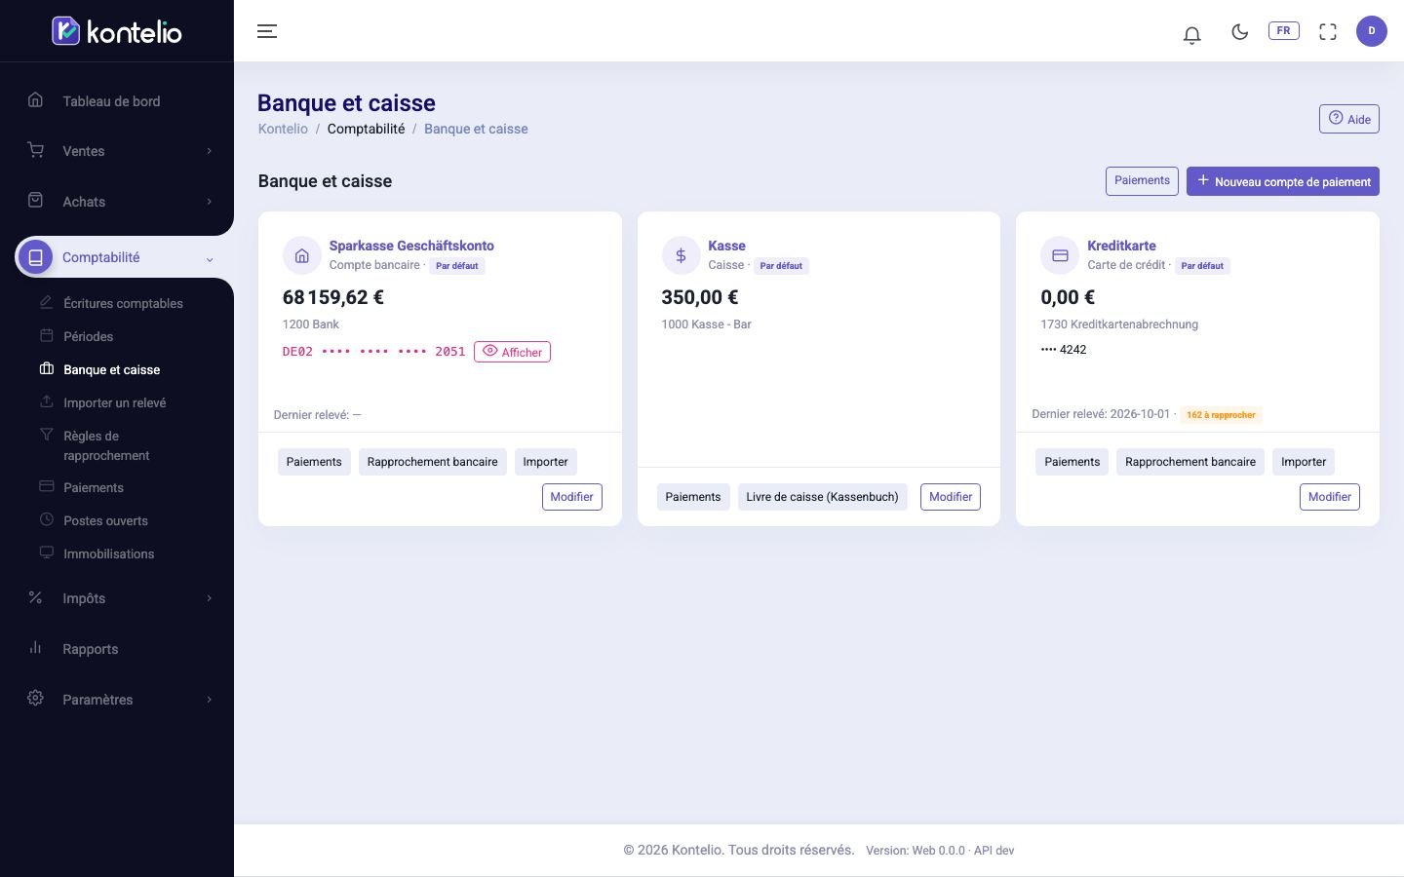Viewport: 1404px width, 877px height.
Task: Change language via the FR badge
Action: coord(1284,31)
